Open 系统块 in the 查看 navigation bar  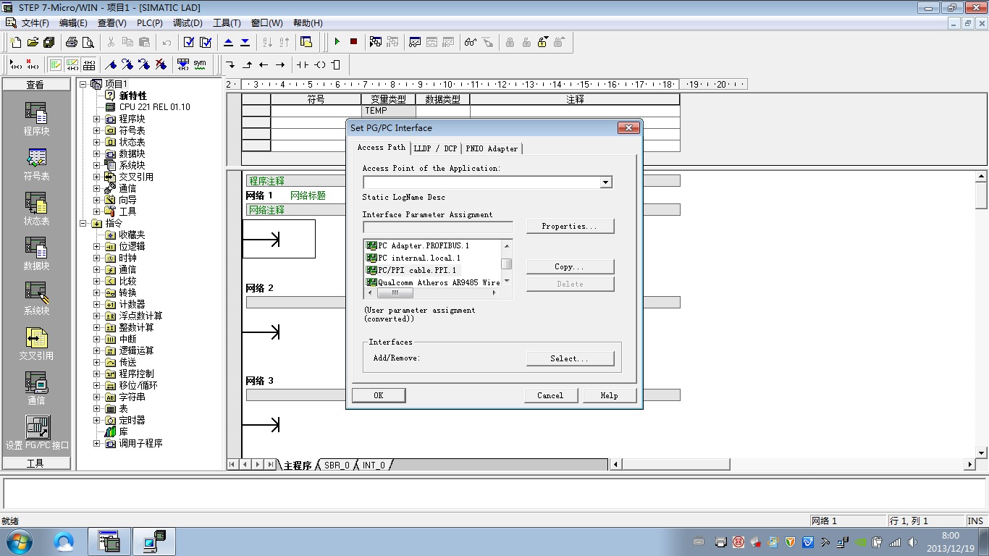point(36,299)
